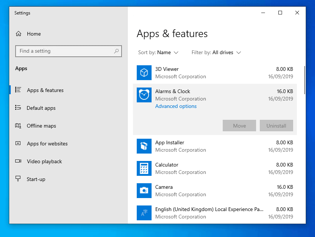
Task: Open Default apps settings page
Action: (41, 108)
